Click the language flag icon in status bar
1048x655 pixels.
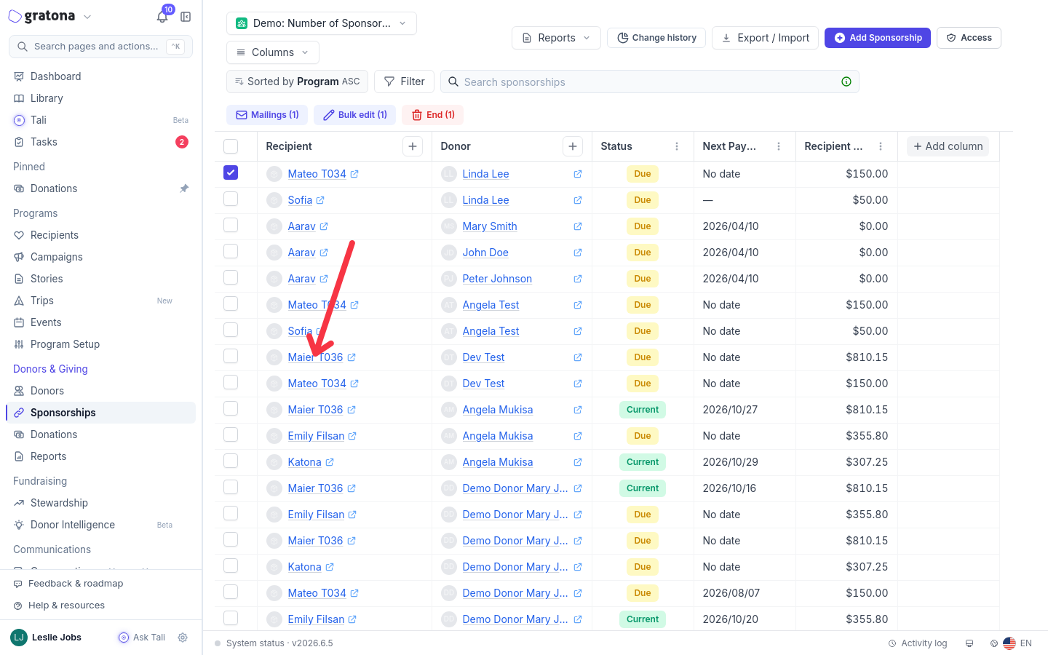coord(1009,643)
